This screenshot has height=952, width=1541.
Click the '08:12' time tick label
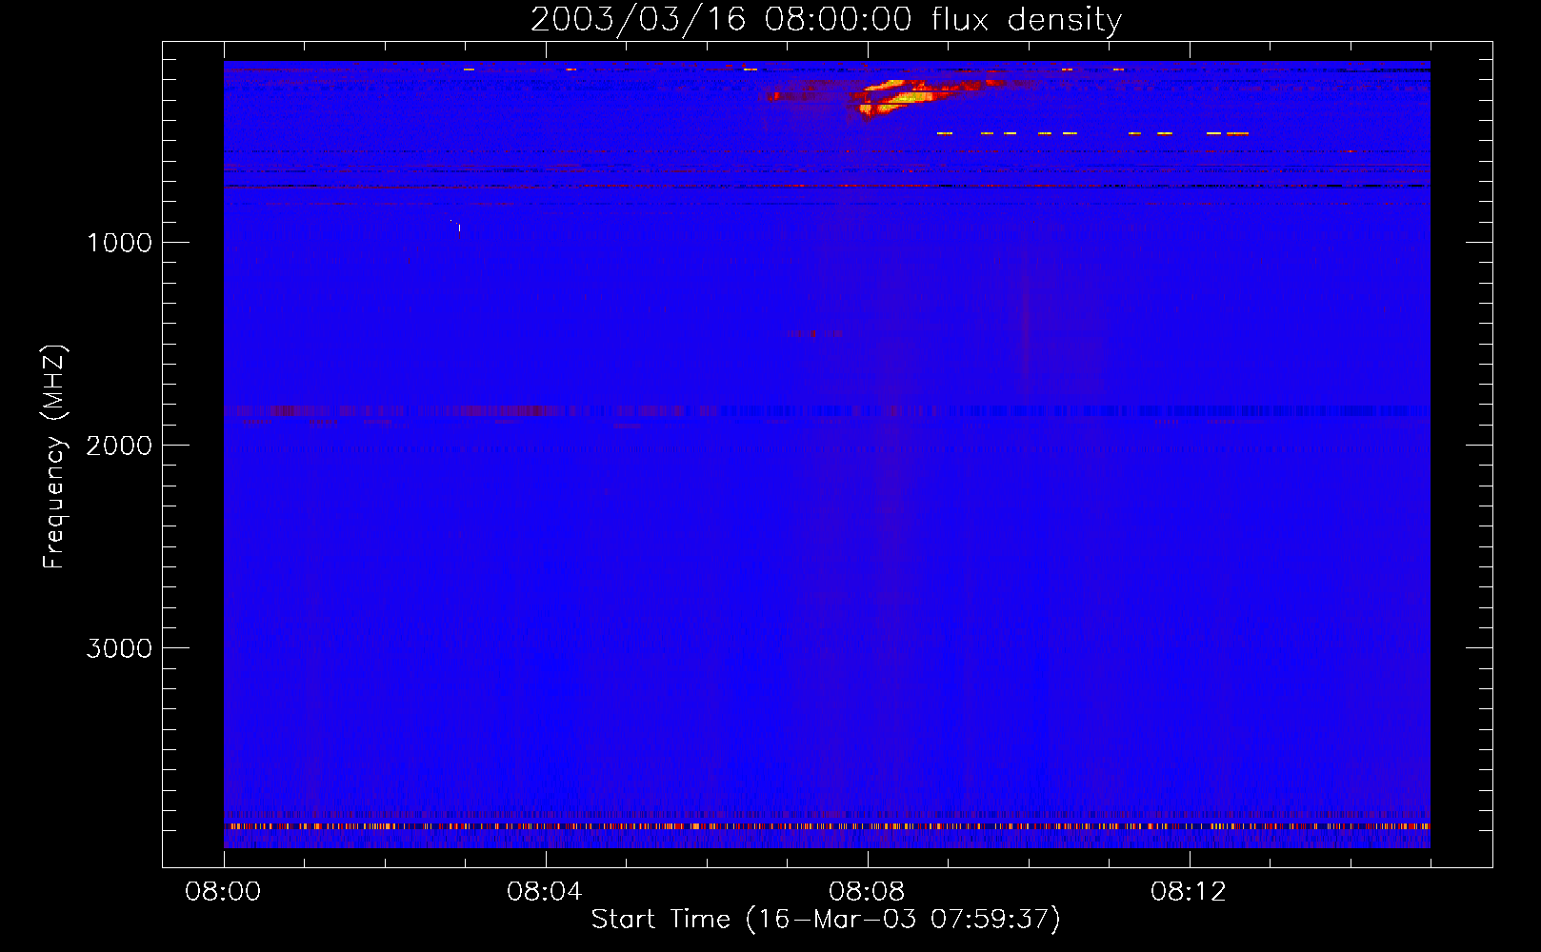tap(1189, 891)
